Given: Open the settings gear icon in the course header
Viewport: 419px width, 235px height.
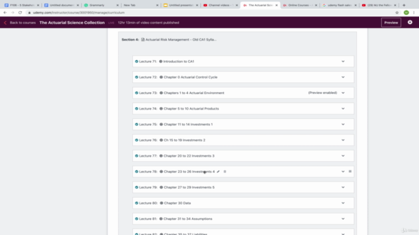Looking at the screenshot, I should pos(410,22).
